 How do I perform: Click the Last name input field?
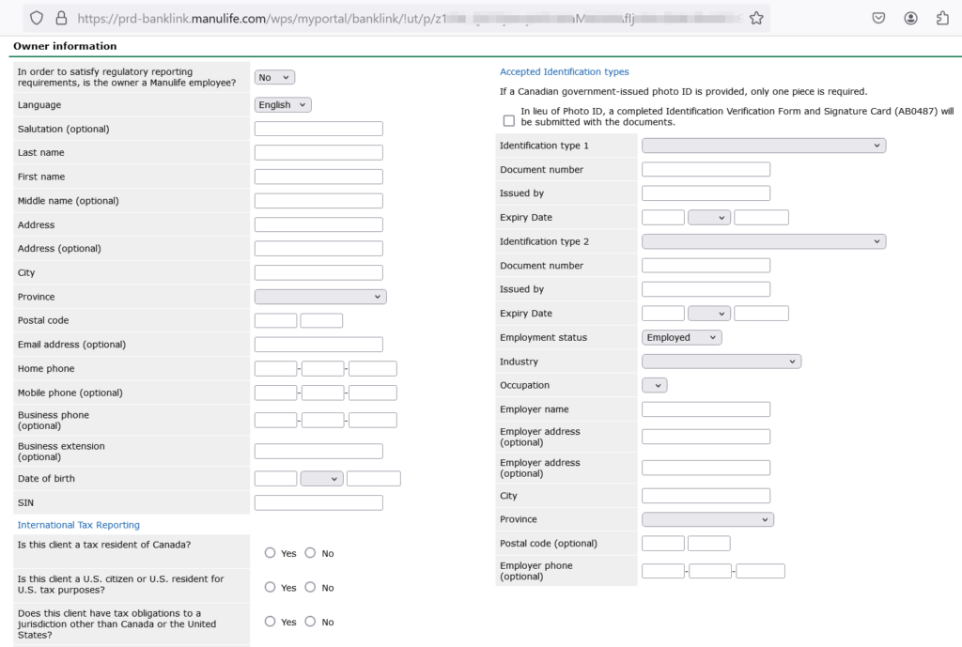318,153
